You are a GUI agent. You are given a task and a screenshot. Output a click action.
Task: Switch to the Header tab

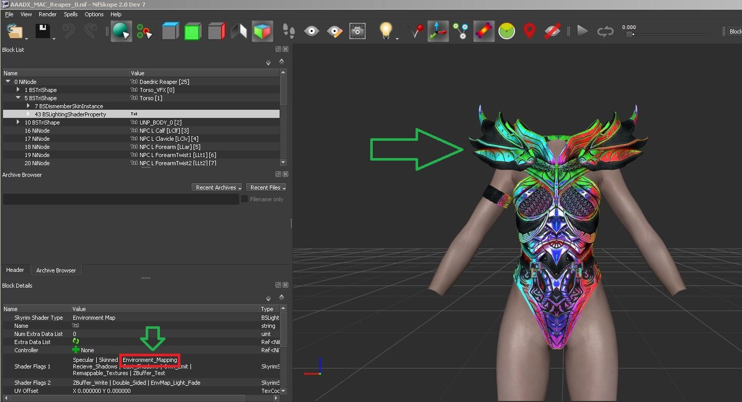coord(15,270)
